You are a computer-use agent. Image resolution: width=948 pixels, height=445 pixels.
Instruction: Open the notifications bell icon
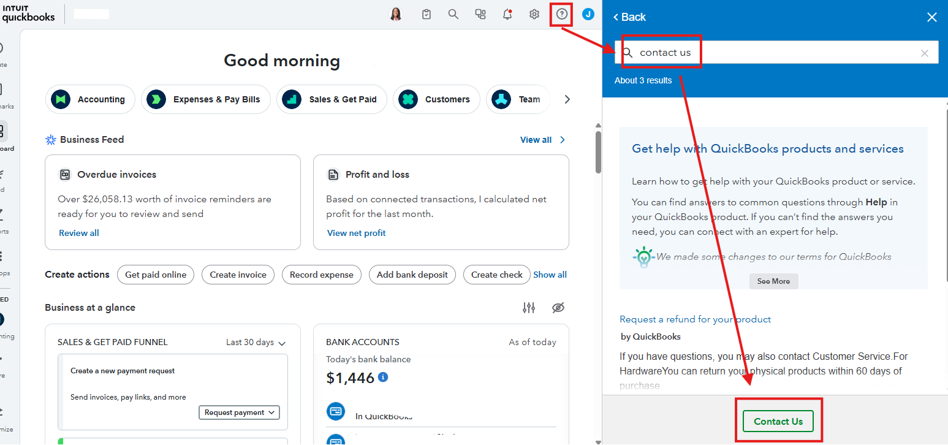[507, 14]
